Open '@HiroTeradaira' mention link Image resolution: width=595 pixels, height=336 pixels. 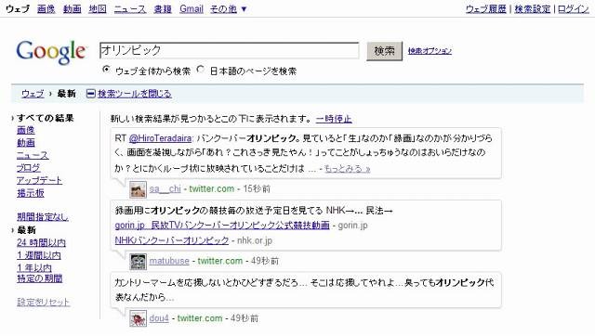tap(160, 138)
